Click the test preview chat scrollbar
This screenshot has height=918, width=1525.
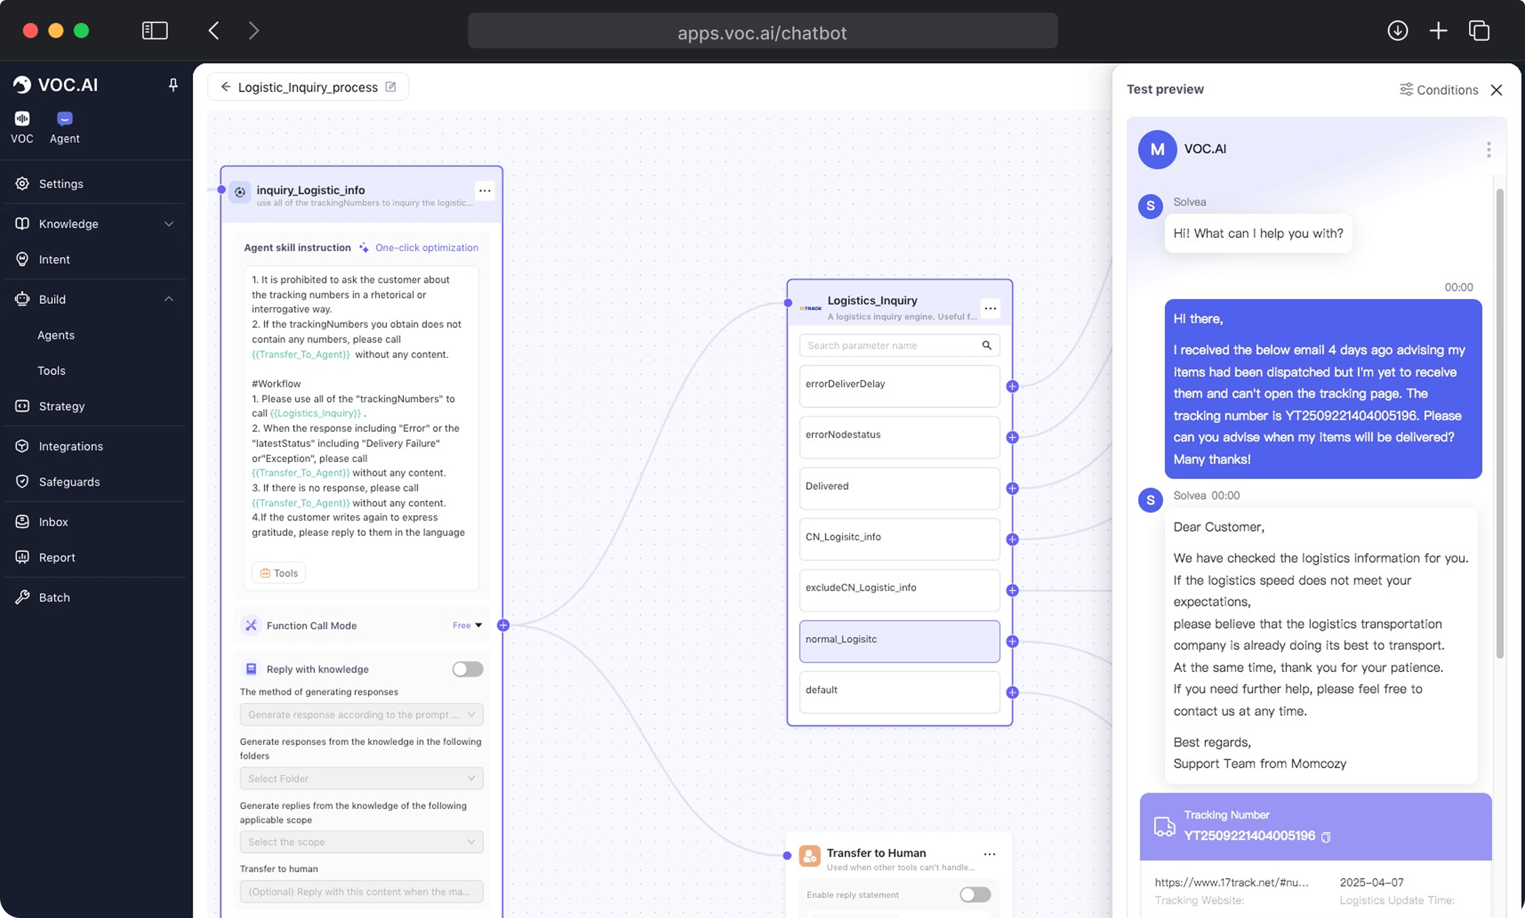tap(1499, 423)
